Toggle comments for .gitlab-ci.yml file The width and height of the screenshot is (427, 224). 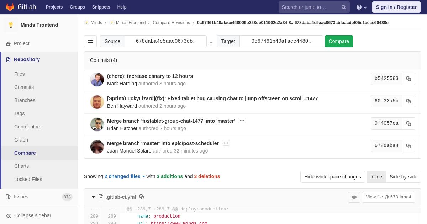(354, 197)
